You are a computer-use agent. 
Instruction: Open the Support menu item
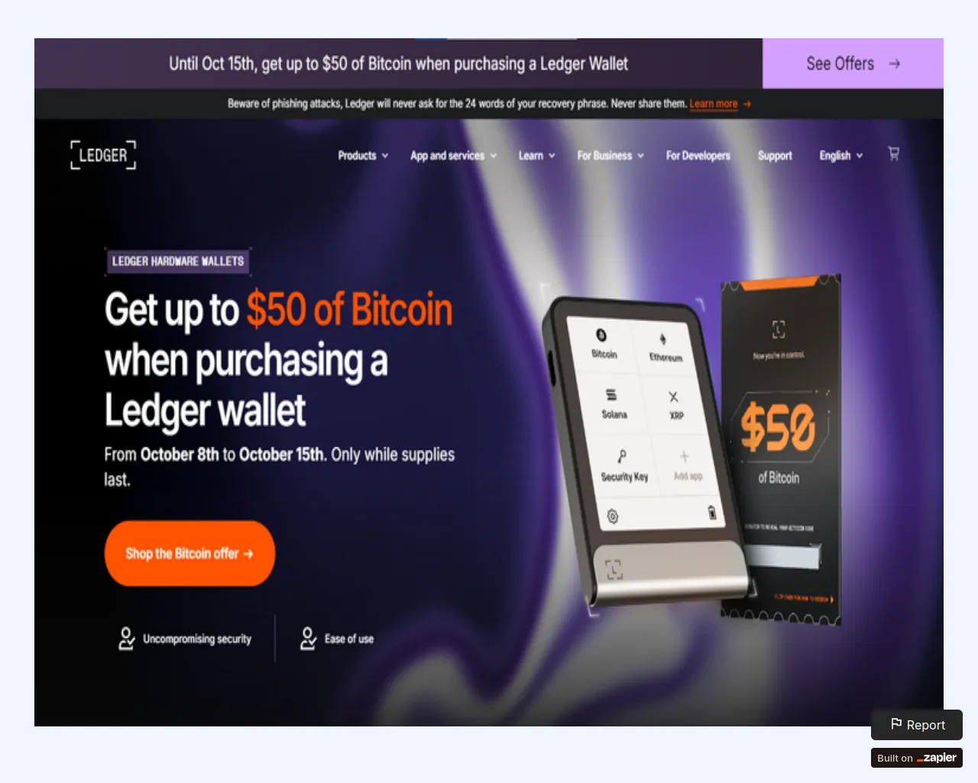[x=775, y=155]
